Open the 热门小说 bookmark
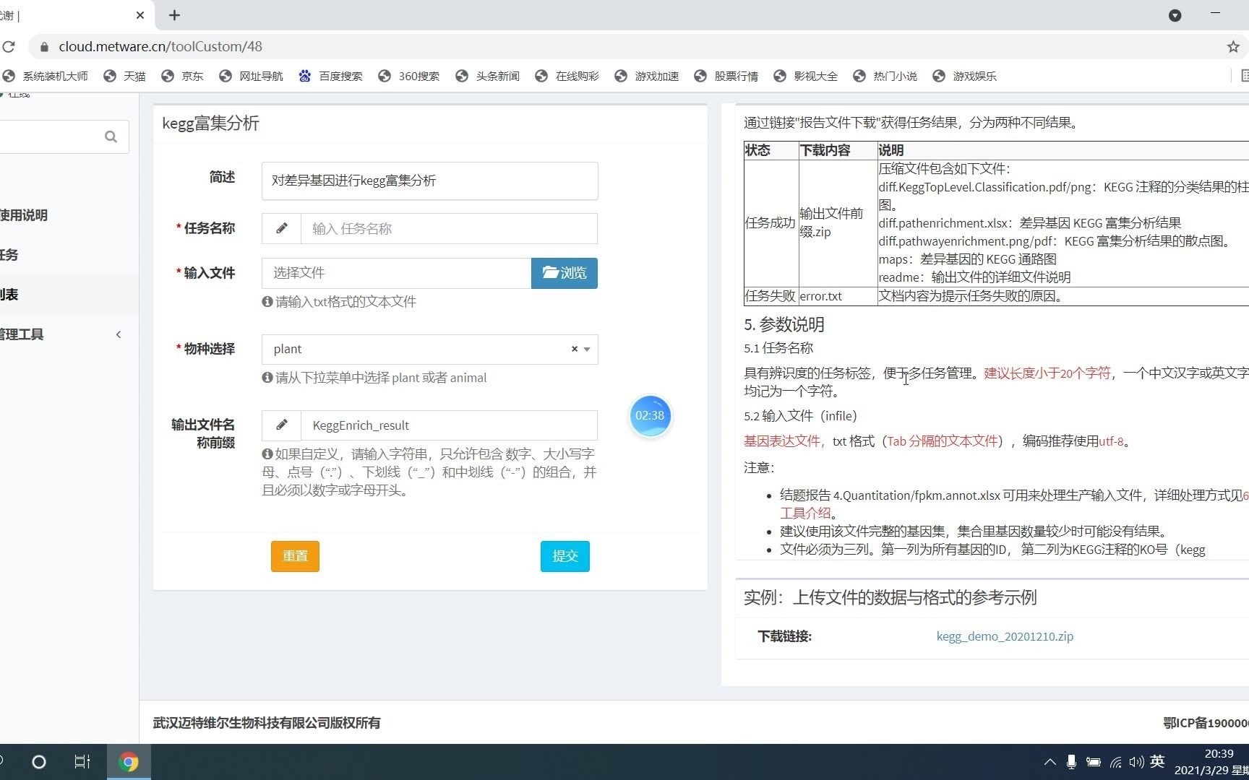 885,76
